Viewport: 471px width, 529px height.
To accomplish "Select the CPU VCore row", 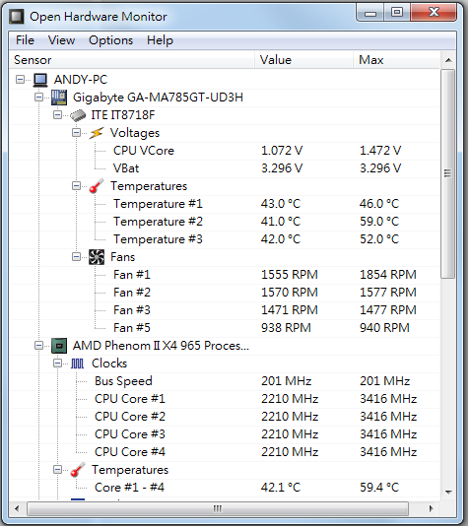I will pyautogui.click(x=226, y=151).
